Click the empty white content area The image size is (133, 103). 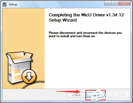click(87, 63)
